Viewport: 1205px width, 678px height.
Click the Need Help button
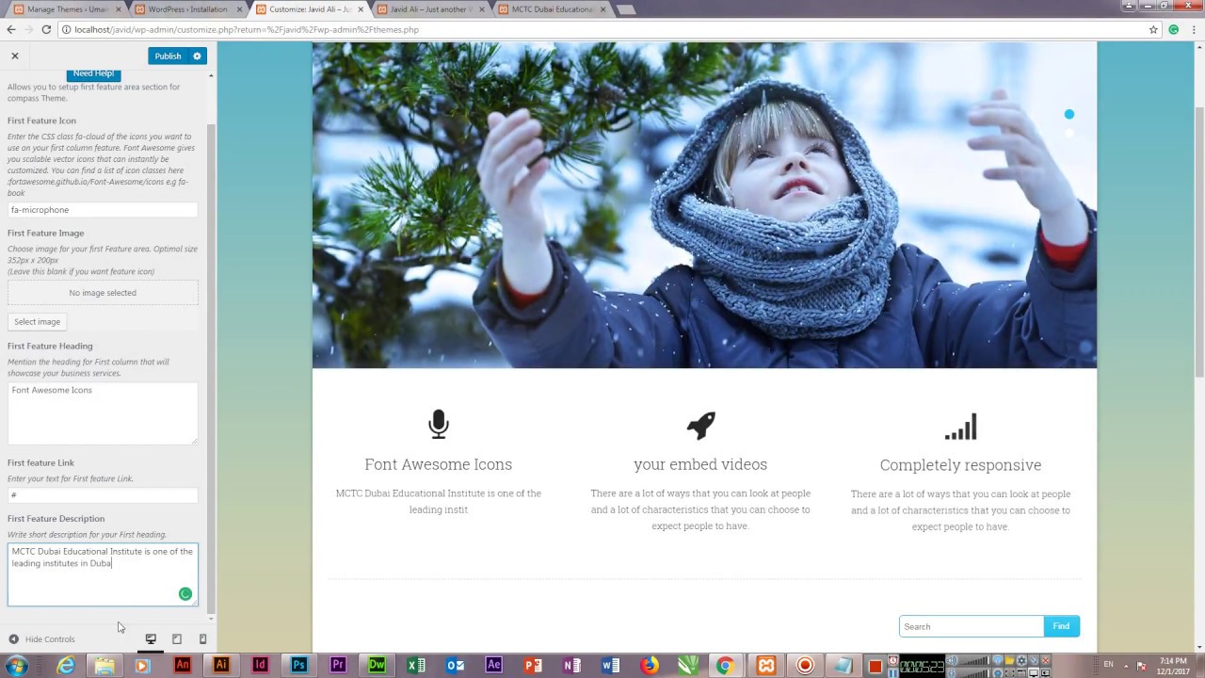[93, 73]
